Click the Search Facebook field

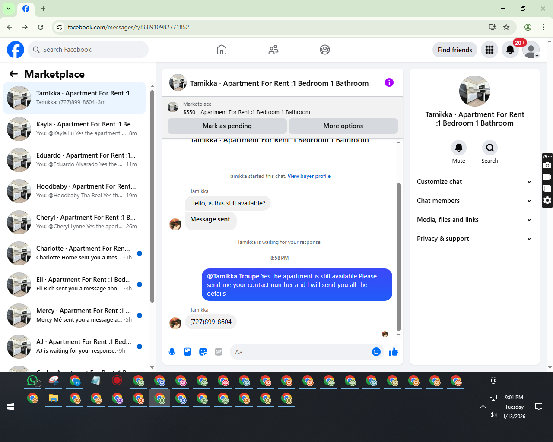88,50
